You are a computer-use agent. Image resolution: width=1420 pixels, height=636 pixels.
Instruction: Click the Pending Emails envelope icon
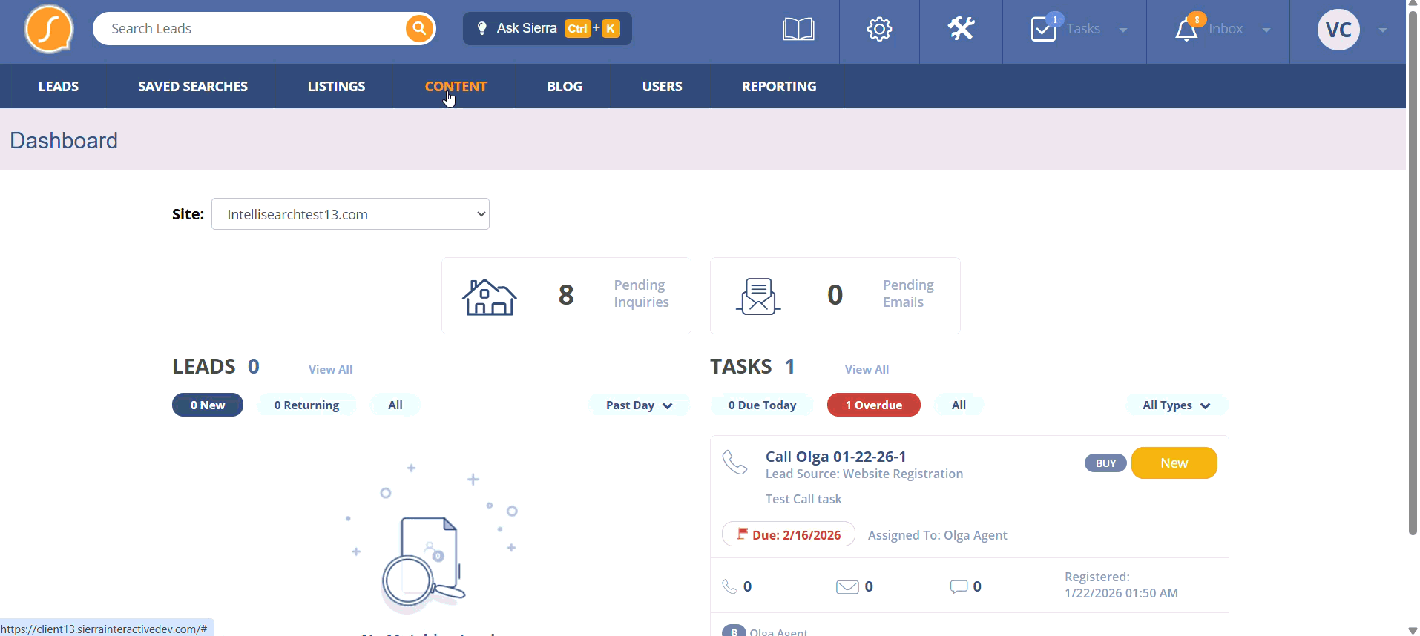(758, 297)
